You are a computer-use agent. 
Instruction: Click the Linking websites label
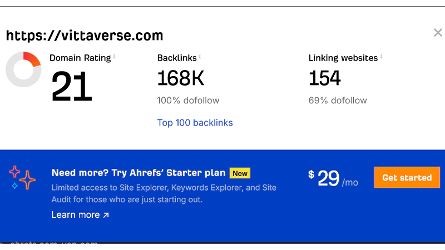(343, 57)
